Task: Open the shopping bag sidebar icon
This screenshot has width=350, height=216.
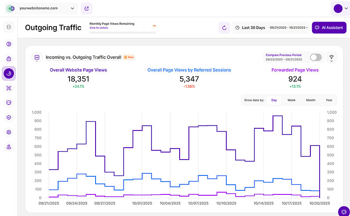Action: click(x=9, y=59)
